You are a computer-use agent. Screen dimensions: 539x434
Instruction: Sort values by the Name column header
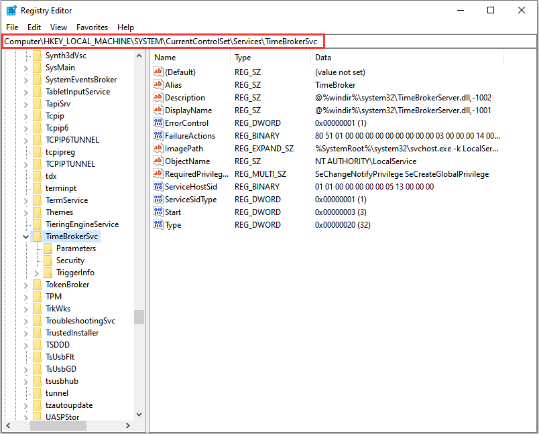[190, 58]
